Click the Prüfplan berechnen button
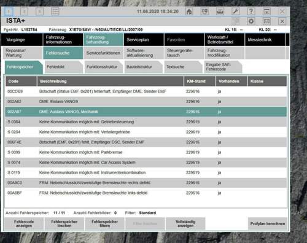307x243 pixels. 268,223
